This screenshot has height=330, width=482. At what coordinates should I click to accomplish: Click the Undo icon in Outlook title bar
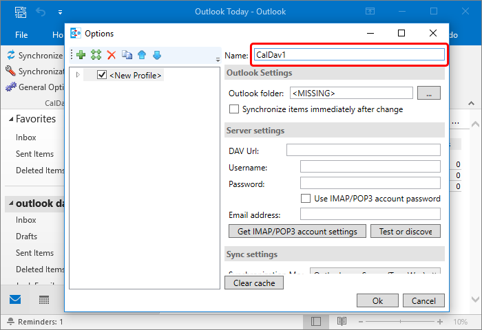41,12
